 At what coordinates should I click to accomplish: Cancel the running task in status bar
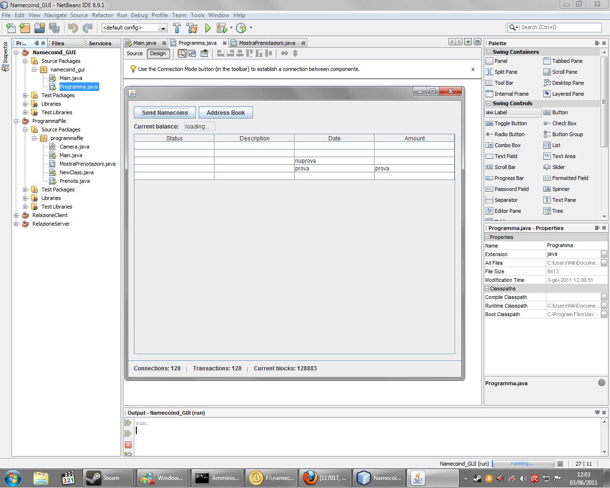pyautogui.click(x=560, y=464)
